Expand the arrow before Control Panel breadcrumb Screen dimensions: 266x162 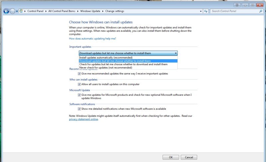pos(25,11)
